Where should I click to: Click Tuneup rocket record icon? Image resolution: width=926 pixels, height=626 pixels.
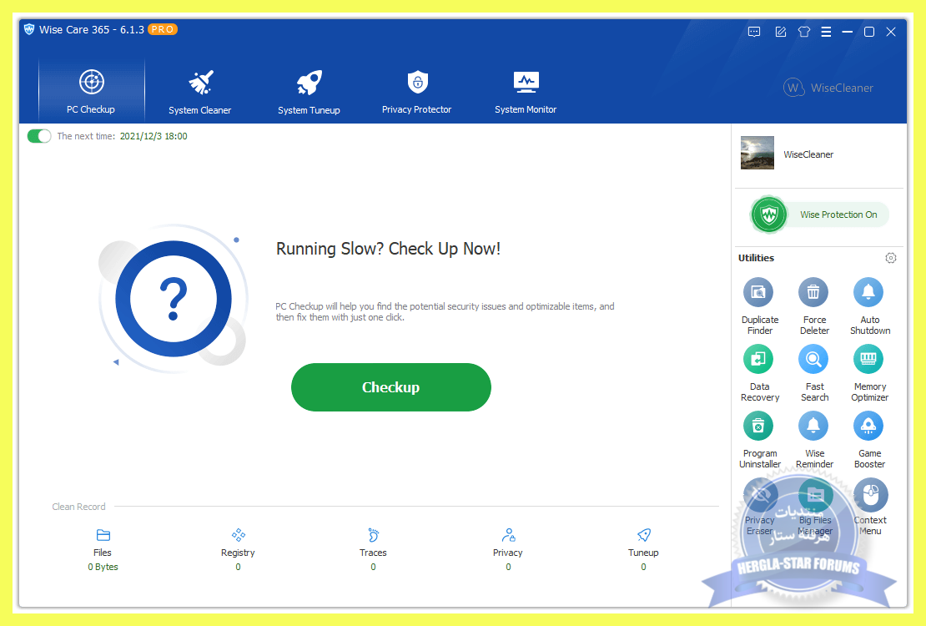coord(644,535)
